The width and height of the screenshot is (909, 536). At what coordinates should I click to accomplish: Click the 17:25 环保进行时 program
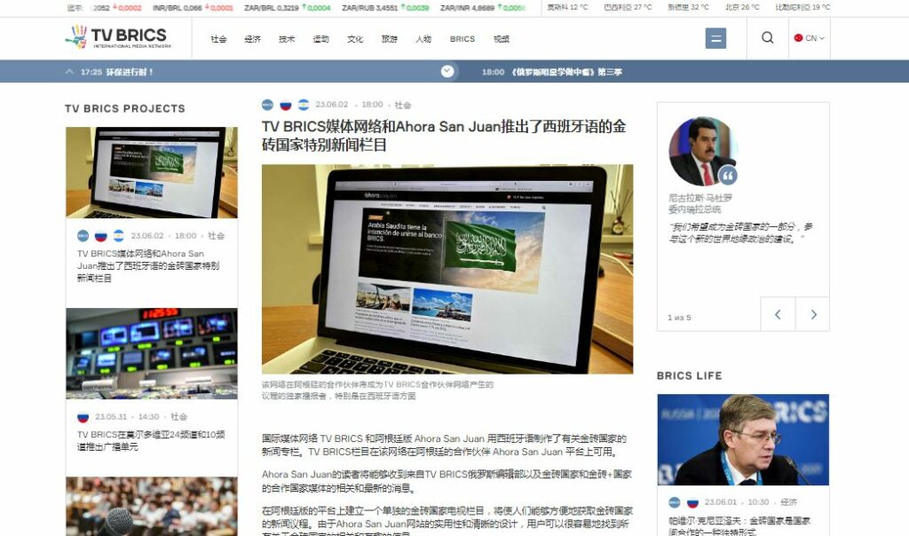coord(117,72)
